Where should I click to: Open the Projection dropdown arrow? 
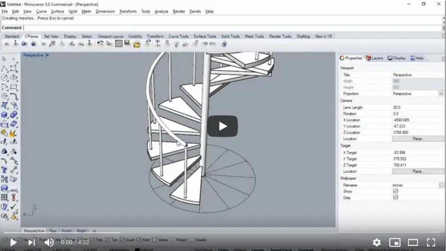[x=441, y=94]
